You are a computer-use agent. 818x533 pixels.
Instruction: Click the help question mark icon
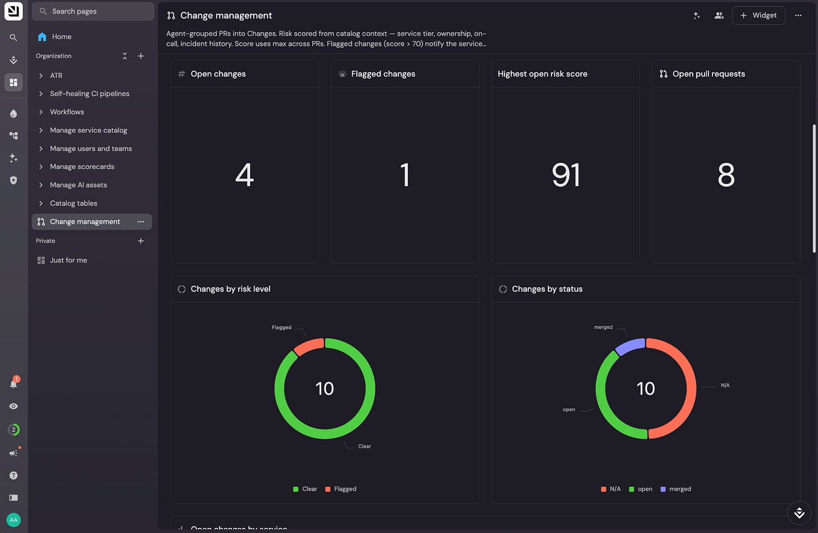click(x=13, y=475)
